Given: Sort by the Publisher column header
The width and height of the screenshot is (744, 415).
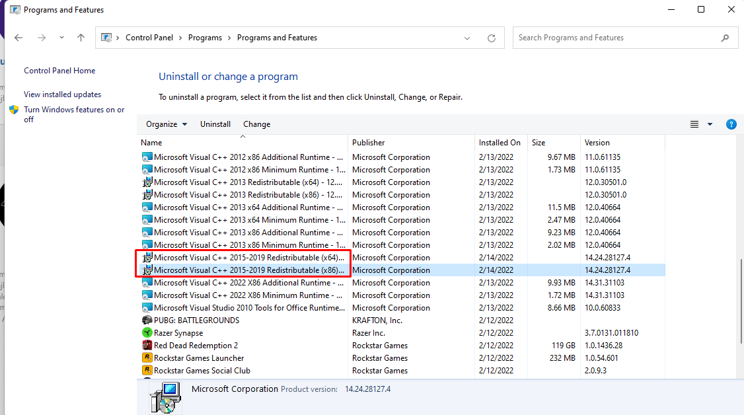Looking at the screenshot, I should pos(412,143).
